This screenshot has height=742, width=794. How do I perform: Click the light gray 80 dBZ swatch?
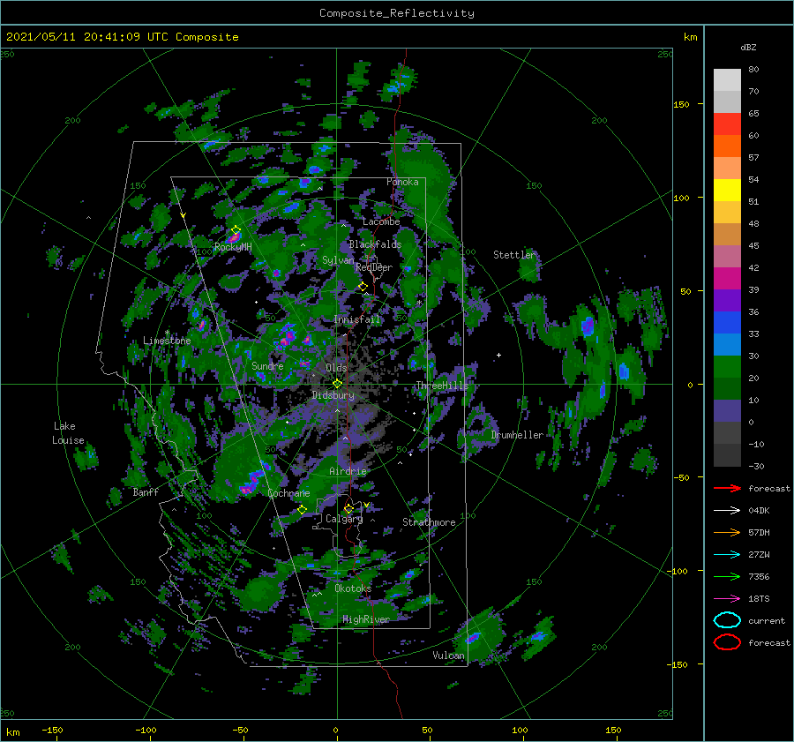point(727,79)
